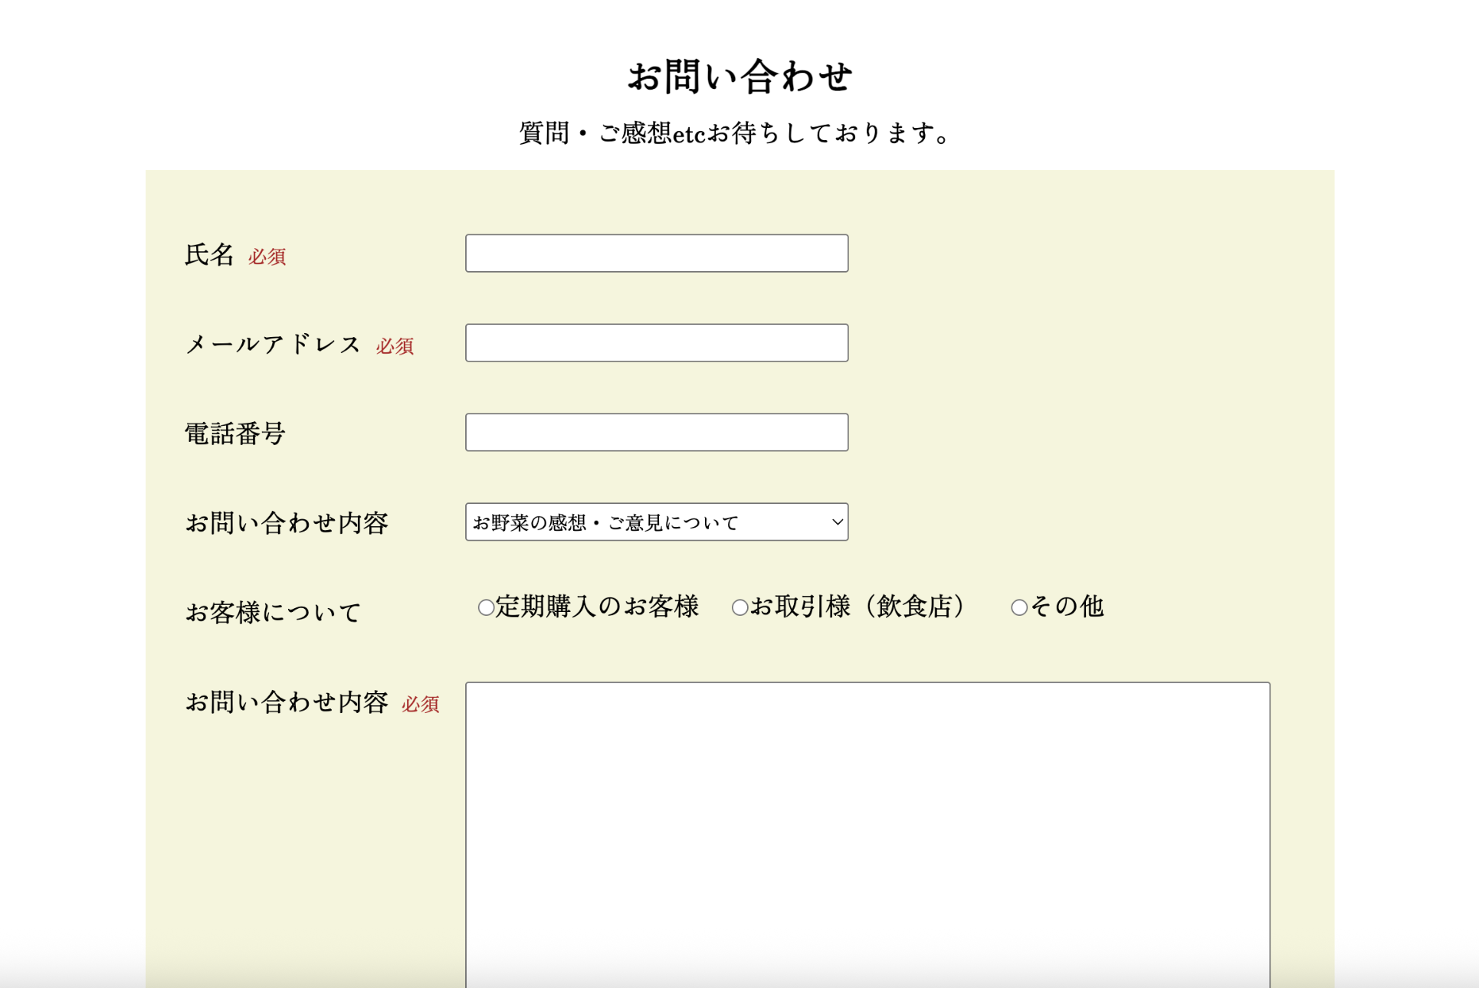Focus the メールアドレス email input box

(x=656, y=343)
